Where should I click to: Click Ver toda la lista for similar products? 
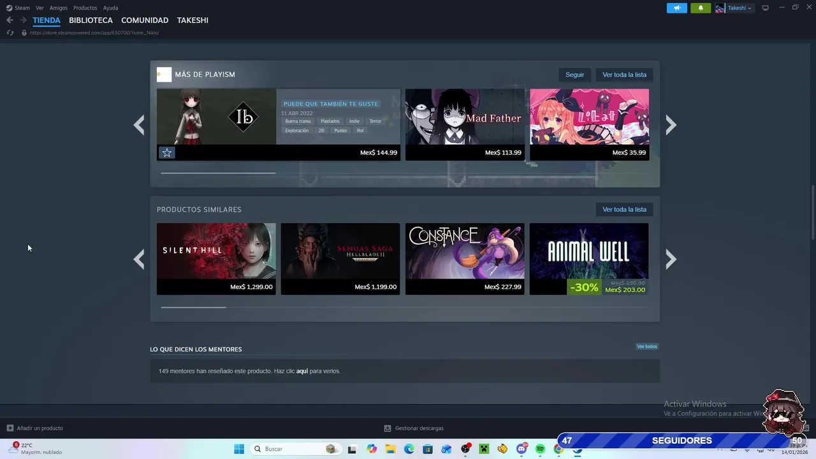click(x=624, y=209)
